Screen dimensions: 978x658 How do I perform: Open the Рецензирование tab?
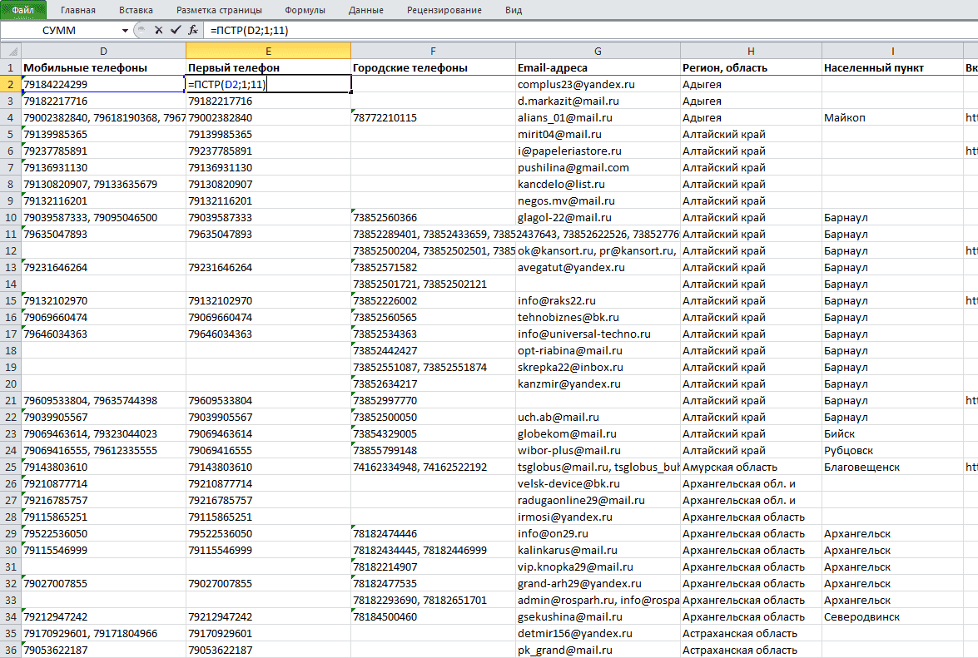pyautogui.click(x=444, y=10)
